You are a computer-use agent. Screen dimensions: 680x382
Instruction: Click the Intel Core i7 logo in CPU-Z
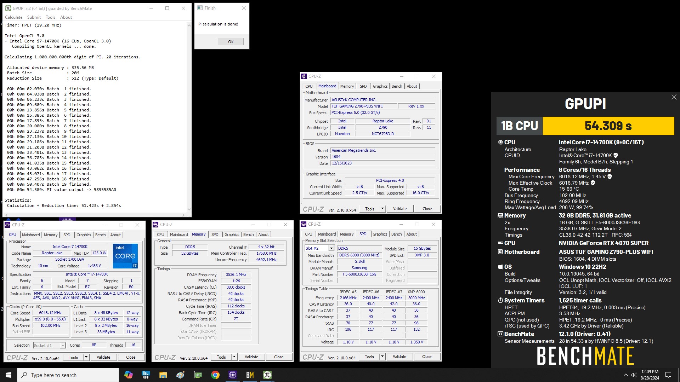pyautogui.click(x=126, y=256)
